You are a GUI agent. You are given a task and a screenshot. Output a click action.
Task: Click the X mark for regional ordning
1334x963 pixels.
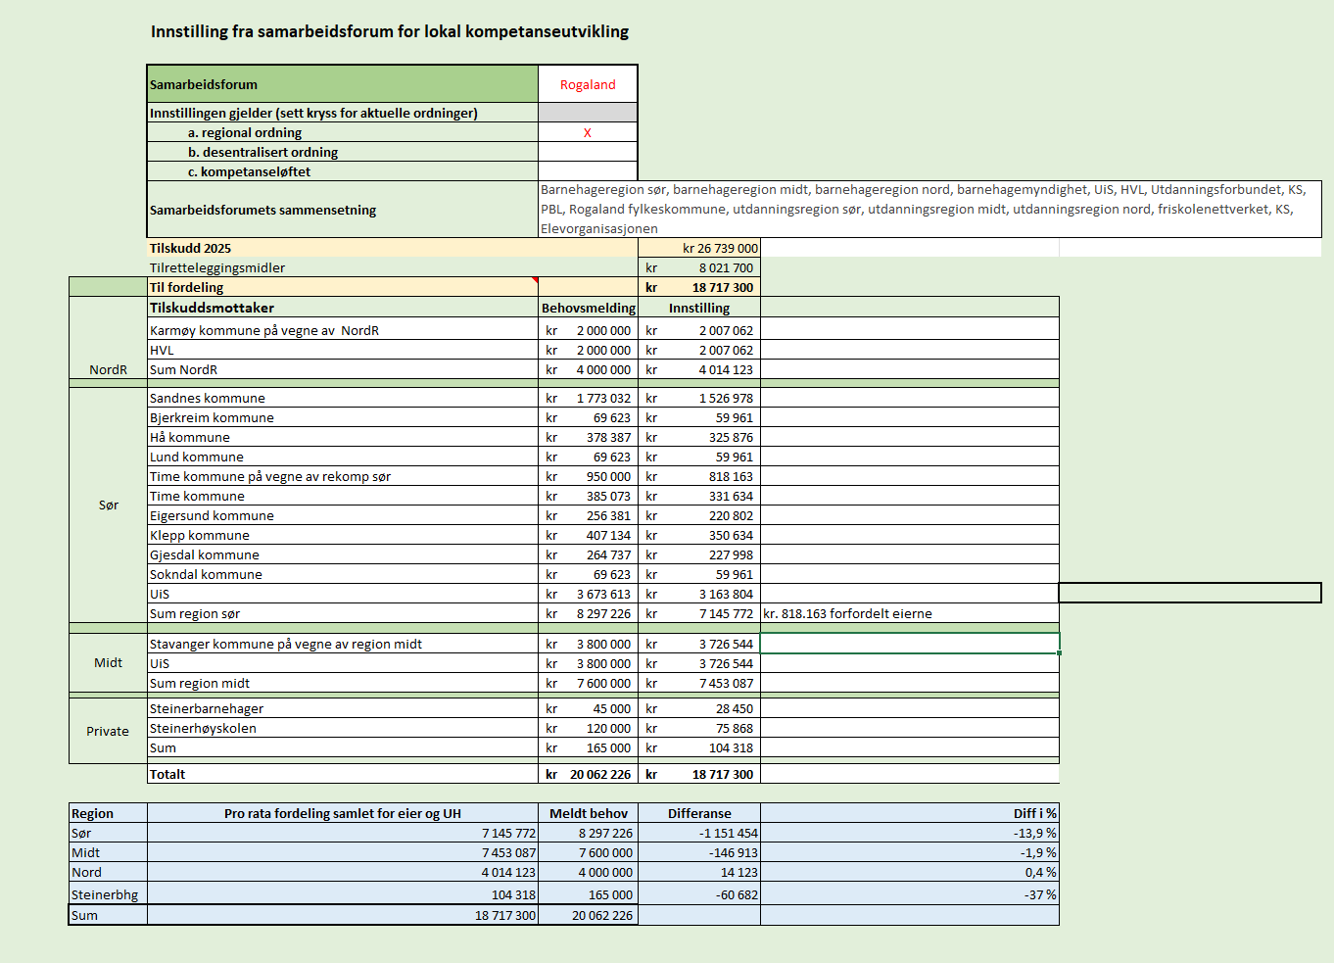pyautogui.click(x=588, y=132)
